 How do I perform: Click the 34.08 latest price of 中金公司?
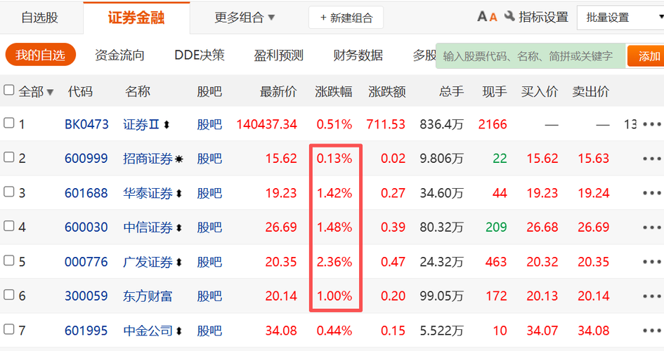[281, 330]
